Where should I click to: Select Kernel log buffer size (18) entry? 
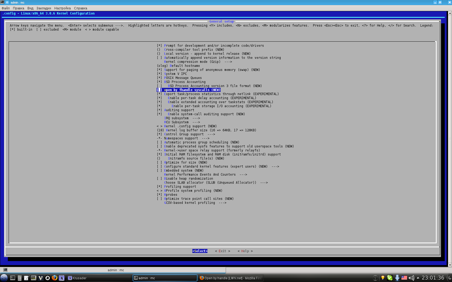pos(207,130)
